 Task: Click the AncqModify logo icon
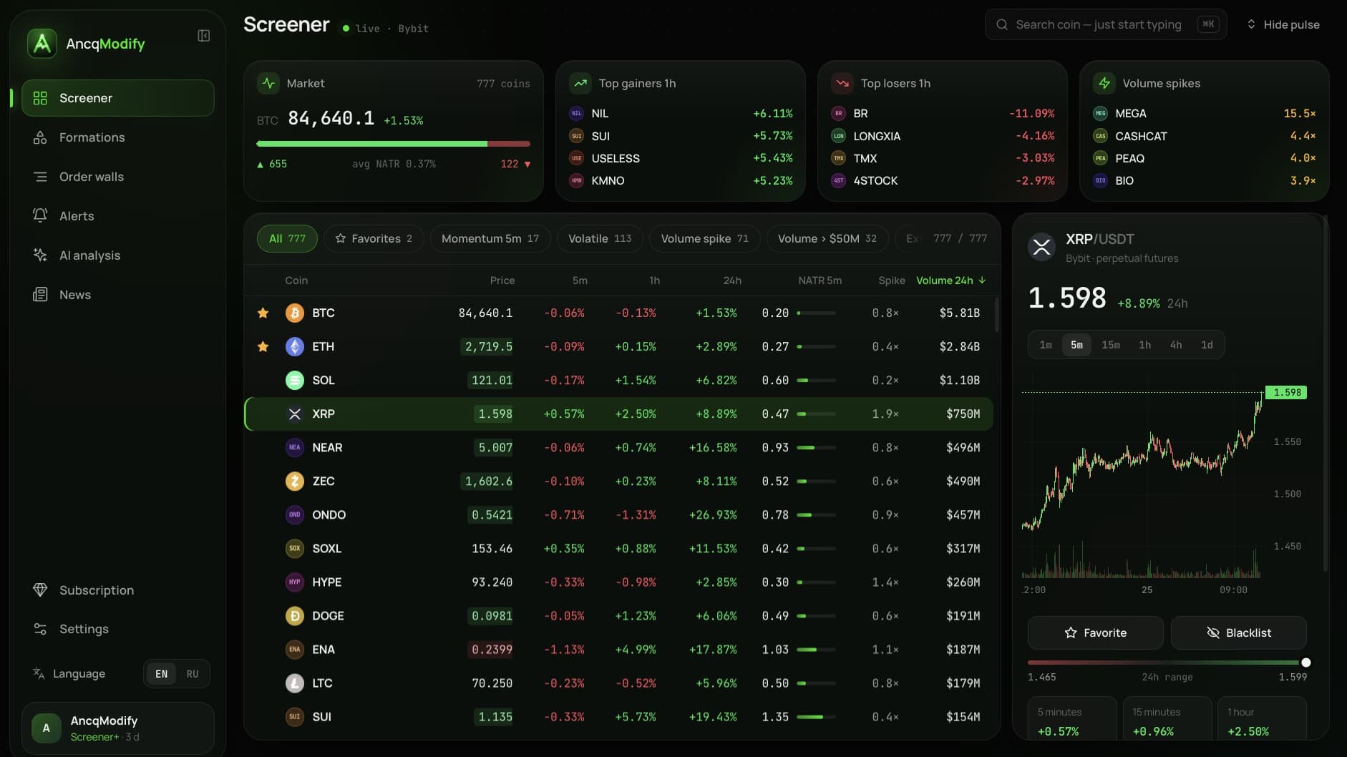[42, 44]
